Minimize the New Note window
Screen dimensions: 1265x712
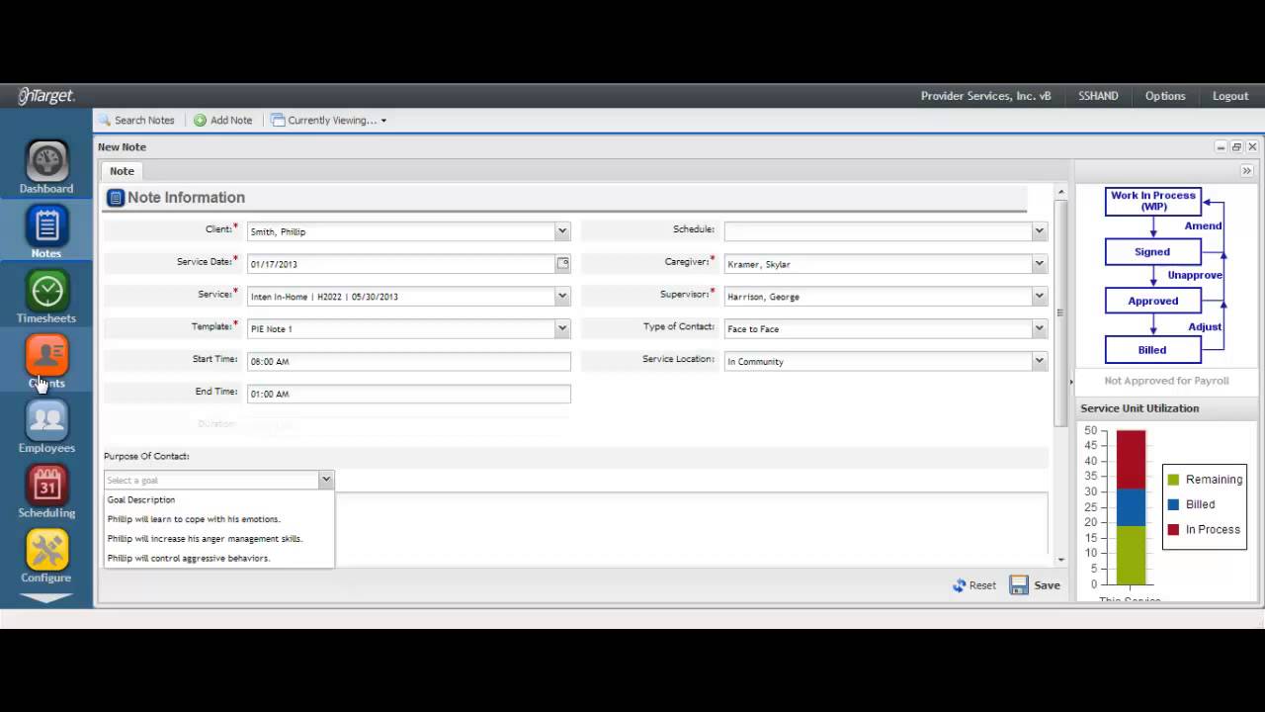[x=1222, y=147]
